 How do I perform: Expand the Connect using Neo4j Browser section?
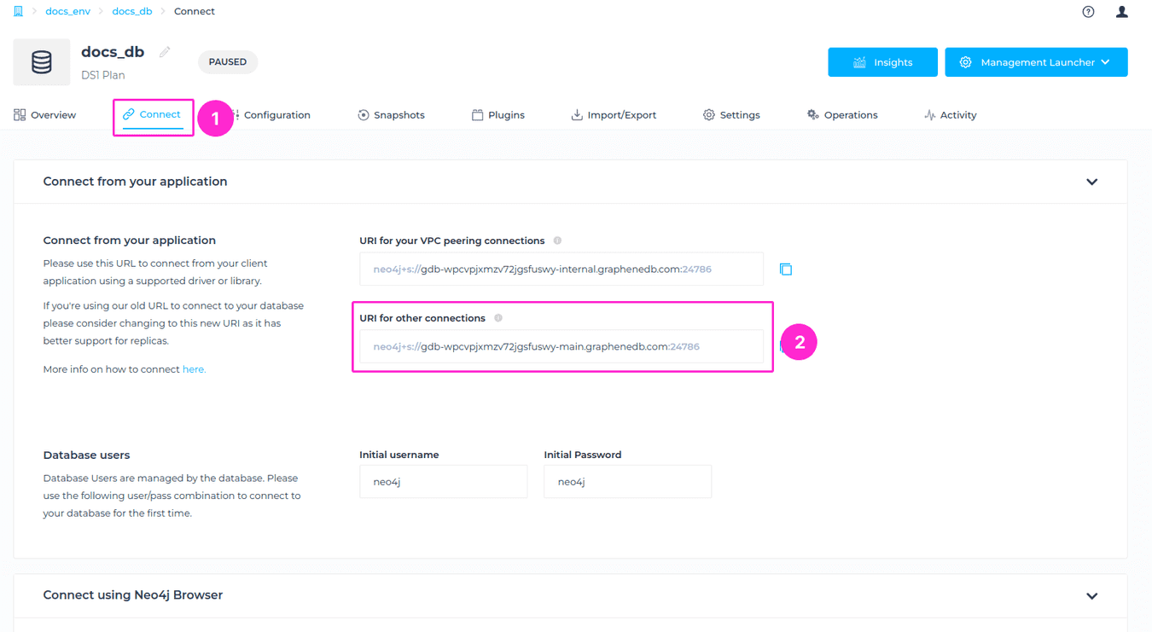[1092, 595]
